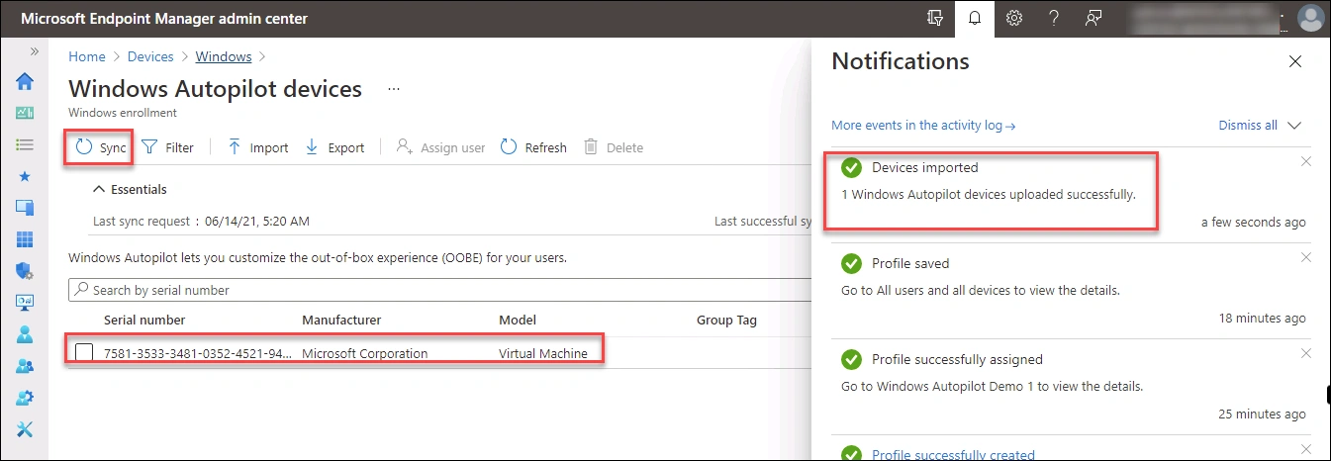1331x461 pixels.
Task: Open the Profile successfully assigned notification title
Action: tap(957, 359)
